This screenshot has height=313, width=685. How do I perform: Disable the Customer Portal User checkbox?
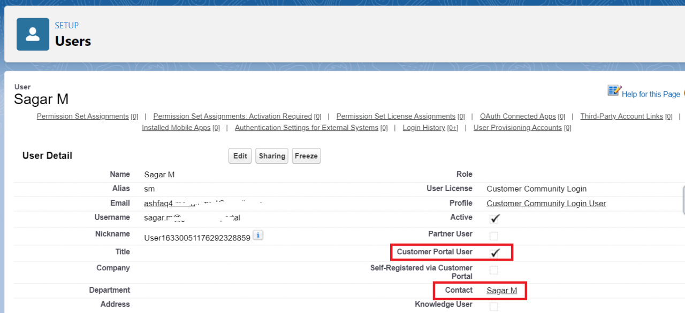(x=493, y=252)
